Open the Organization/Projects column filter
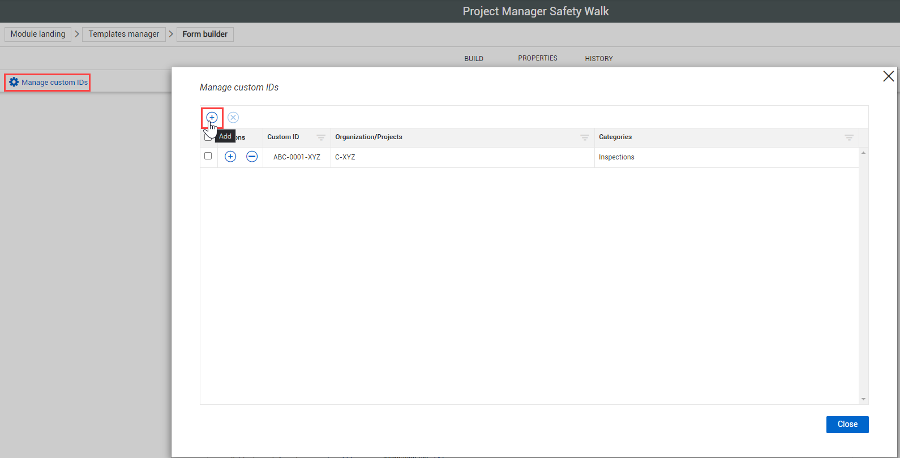This screenshot has height=458, width=900. click(585, 137)
